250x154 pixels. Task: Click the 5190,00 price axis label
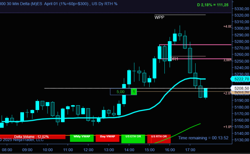[x=242, y=100]
